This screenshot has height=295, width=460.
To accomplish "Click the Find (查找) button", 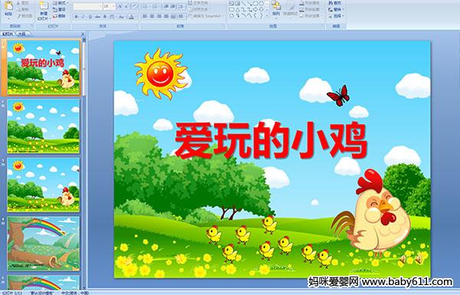I will click(x=335, y=3).
